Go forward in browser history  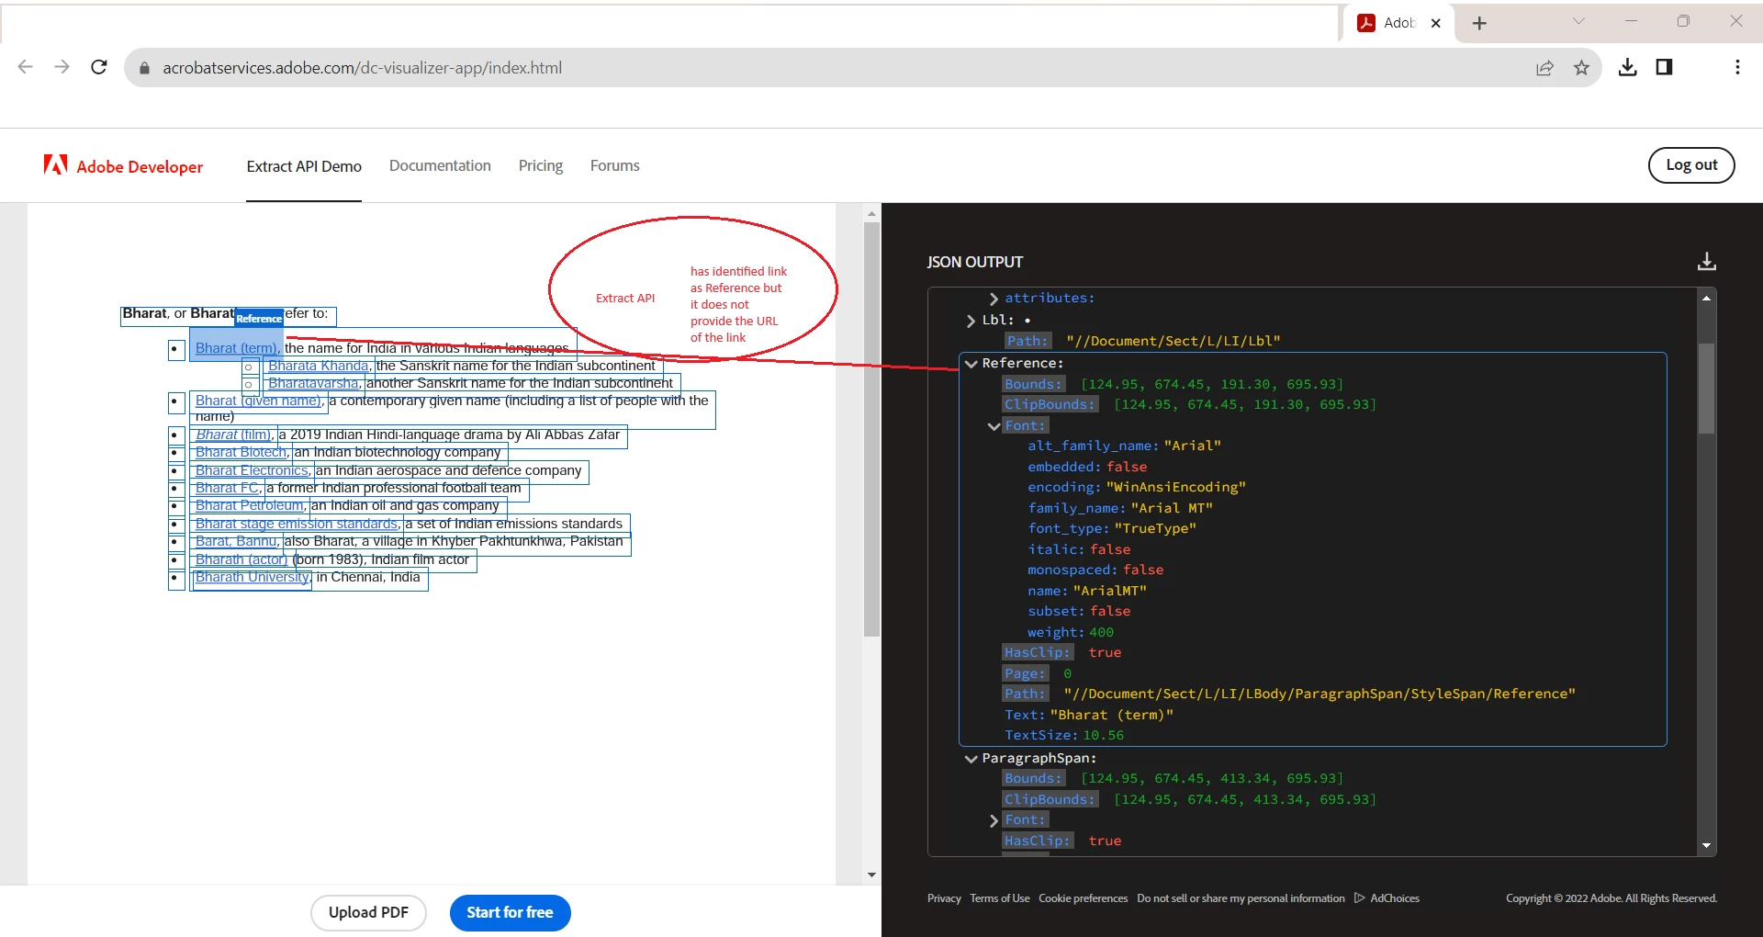[x=62, y=67]
